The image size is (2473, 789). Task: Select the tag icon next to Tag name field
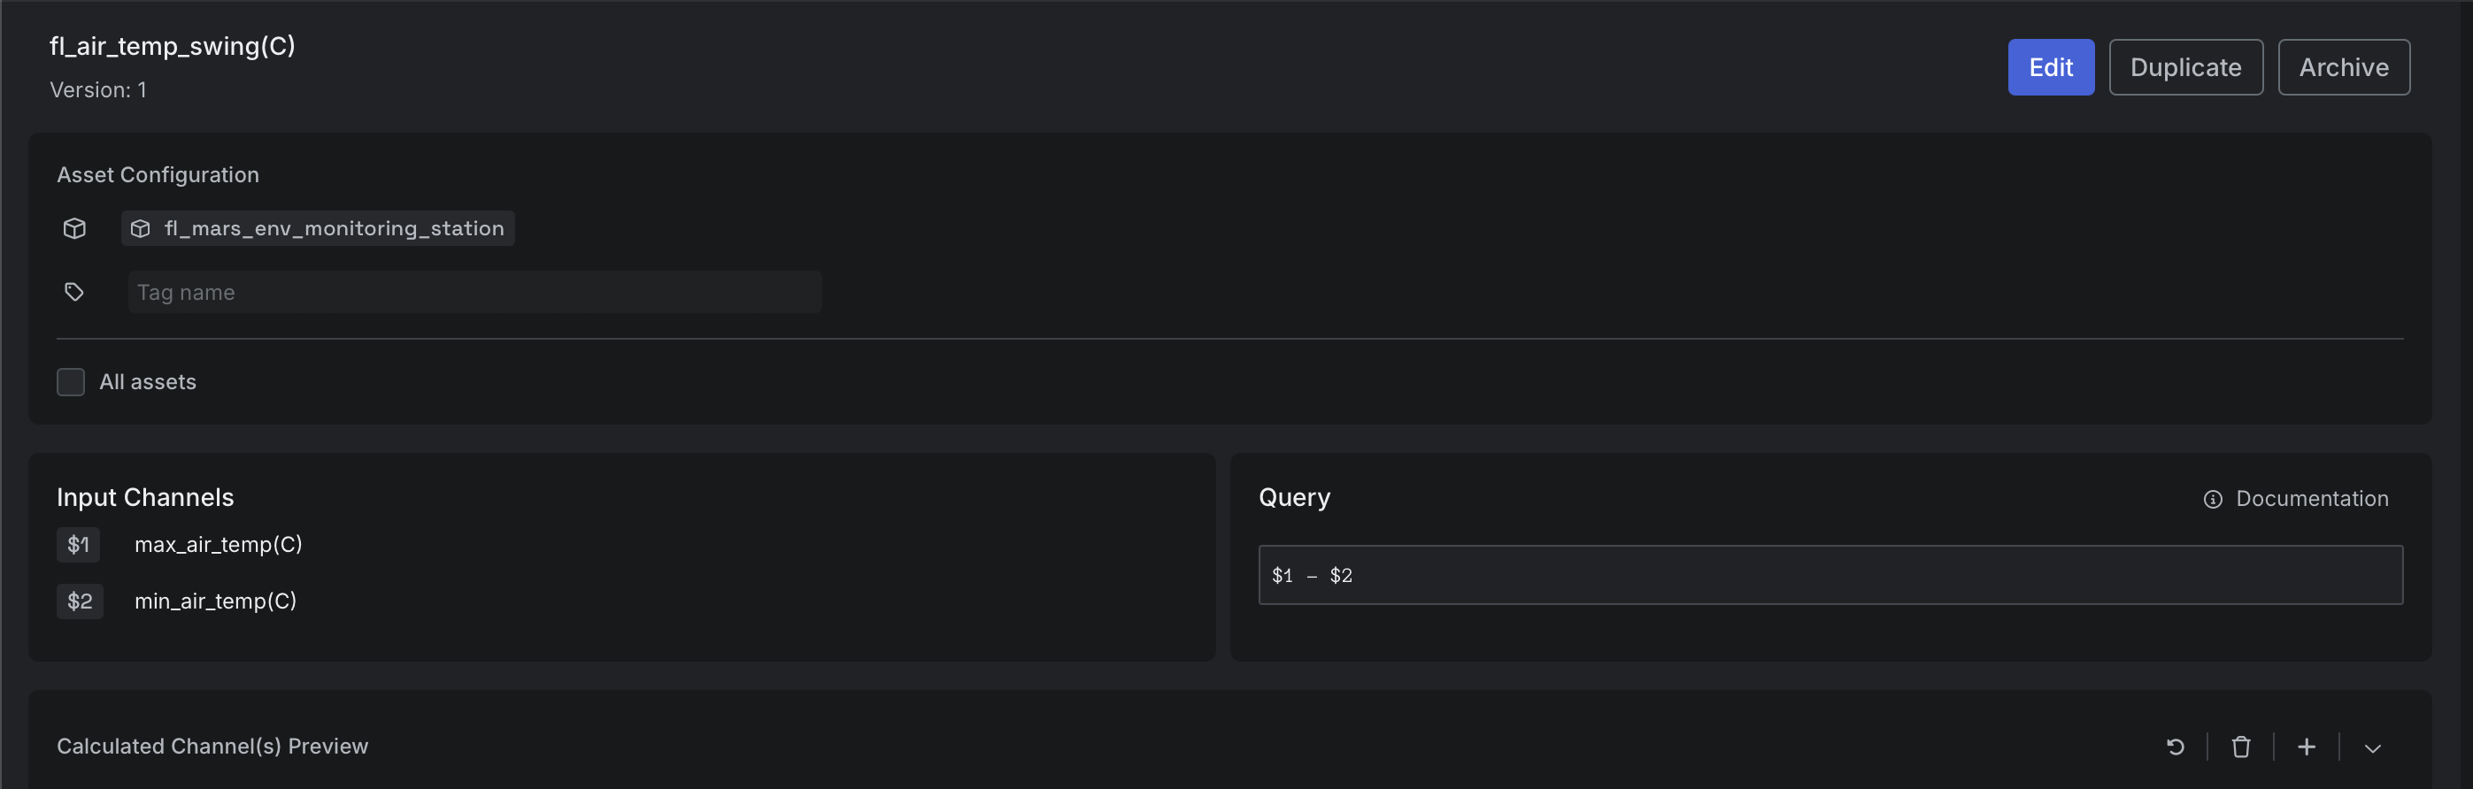[74, 291]
